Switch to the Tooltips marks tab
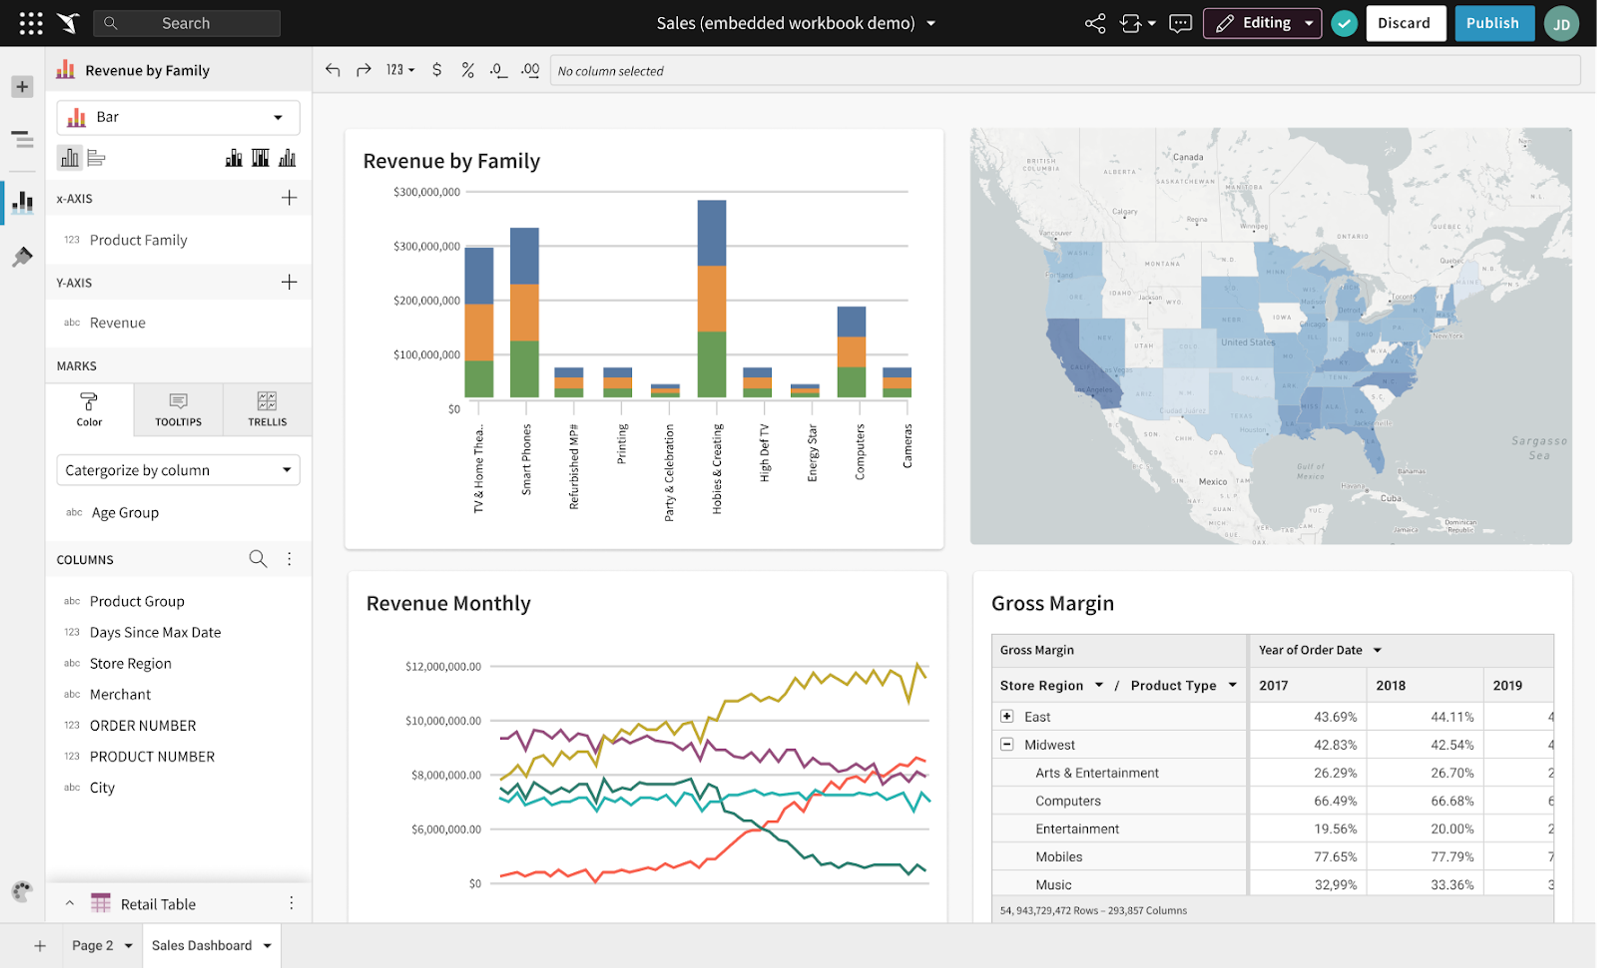 [x=178, y=410]
